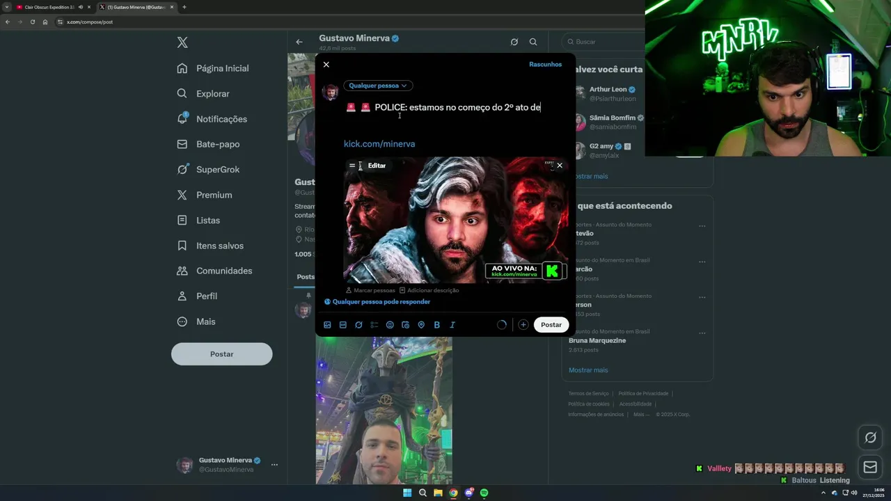
Task: Remove the attached image with X
Action: click(560, 166)
